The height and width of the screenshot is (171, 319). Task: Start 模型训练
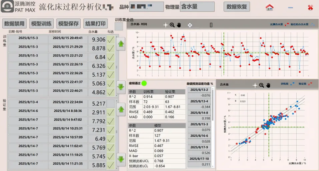click(x=41, y=24)
